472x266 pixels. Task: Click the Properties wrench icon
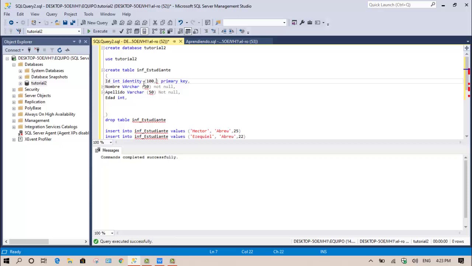(x=302, y=23)
